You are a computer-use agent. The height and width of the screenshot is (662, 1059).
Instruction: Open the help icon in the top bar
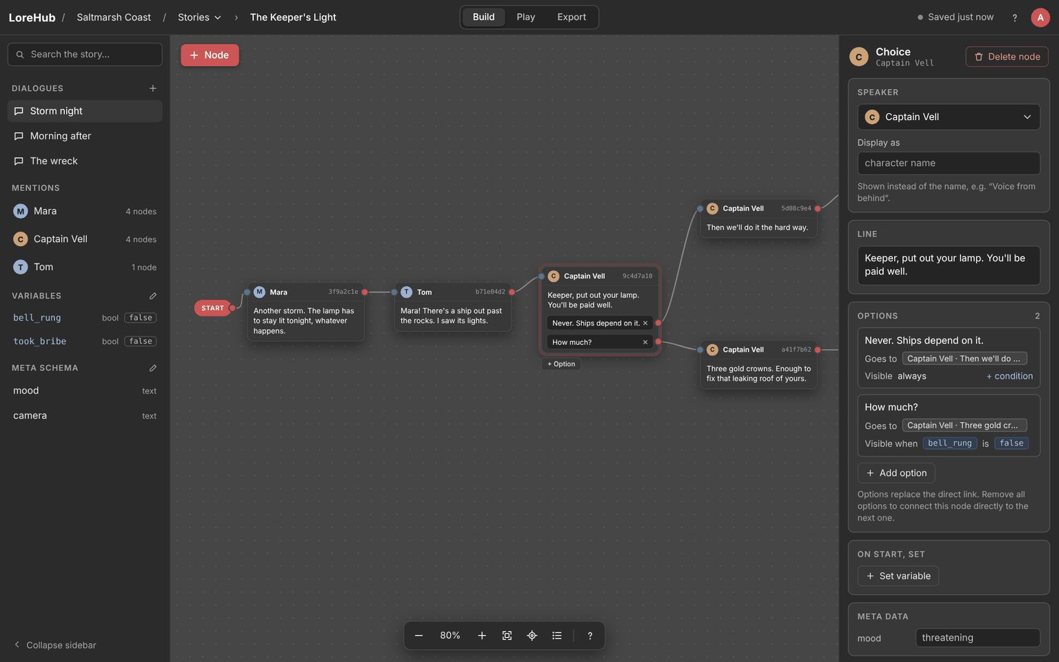tap(1014, 17)
